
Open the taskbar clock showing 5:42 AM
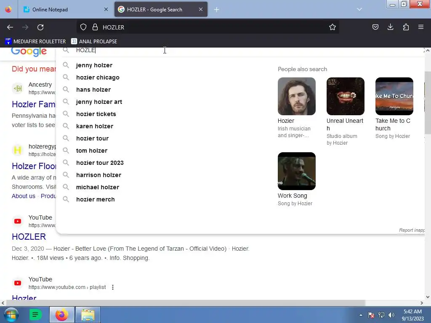[x=412, y=315]
